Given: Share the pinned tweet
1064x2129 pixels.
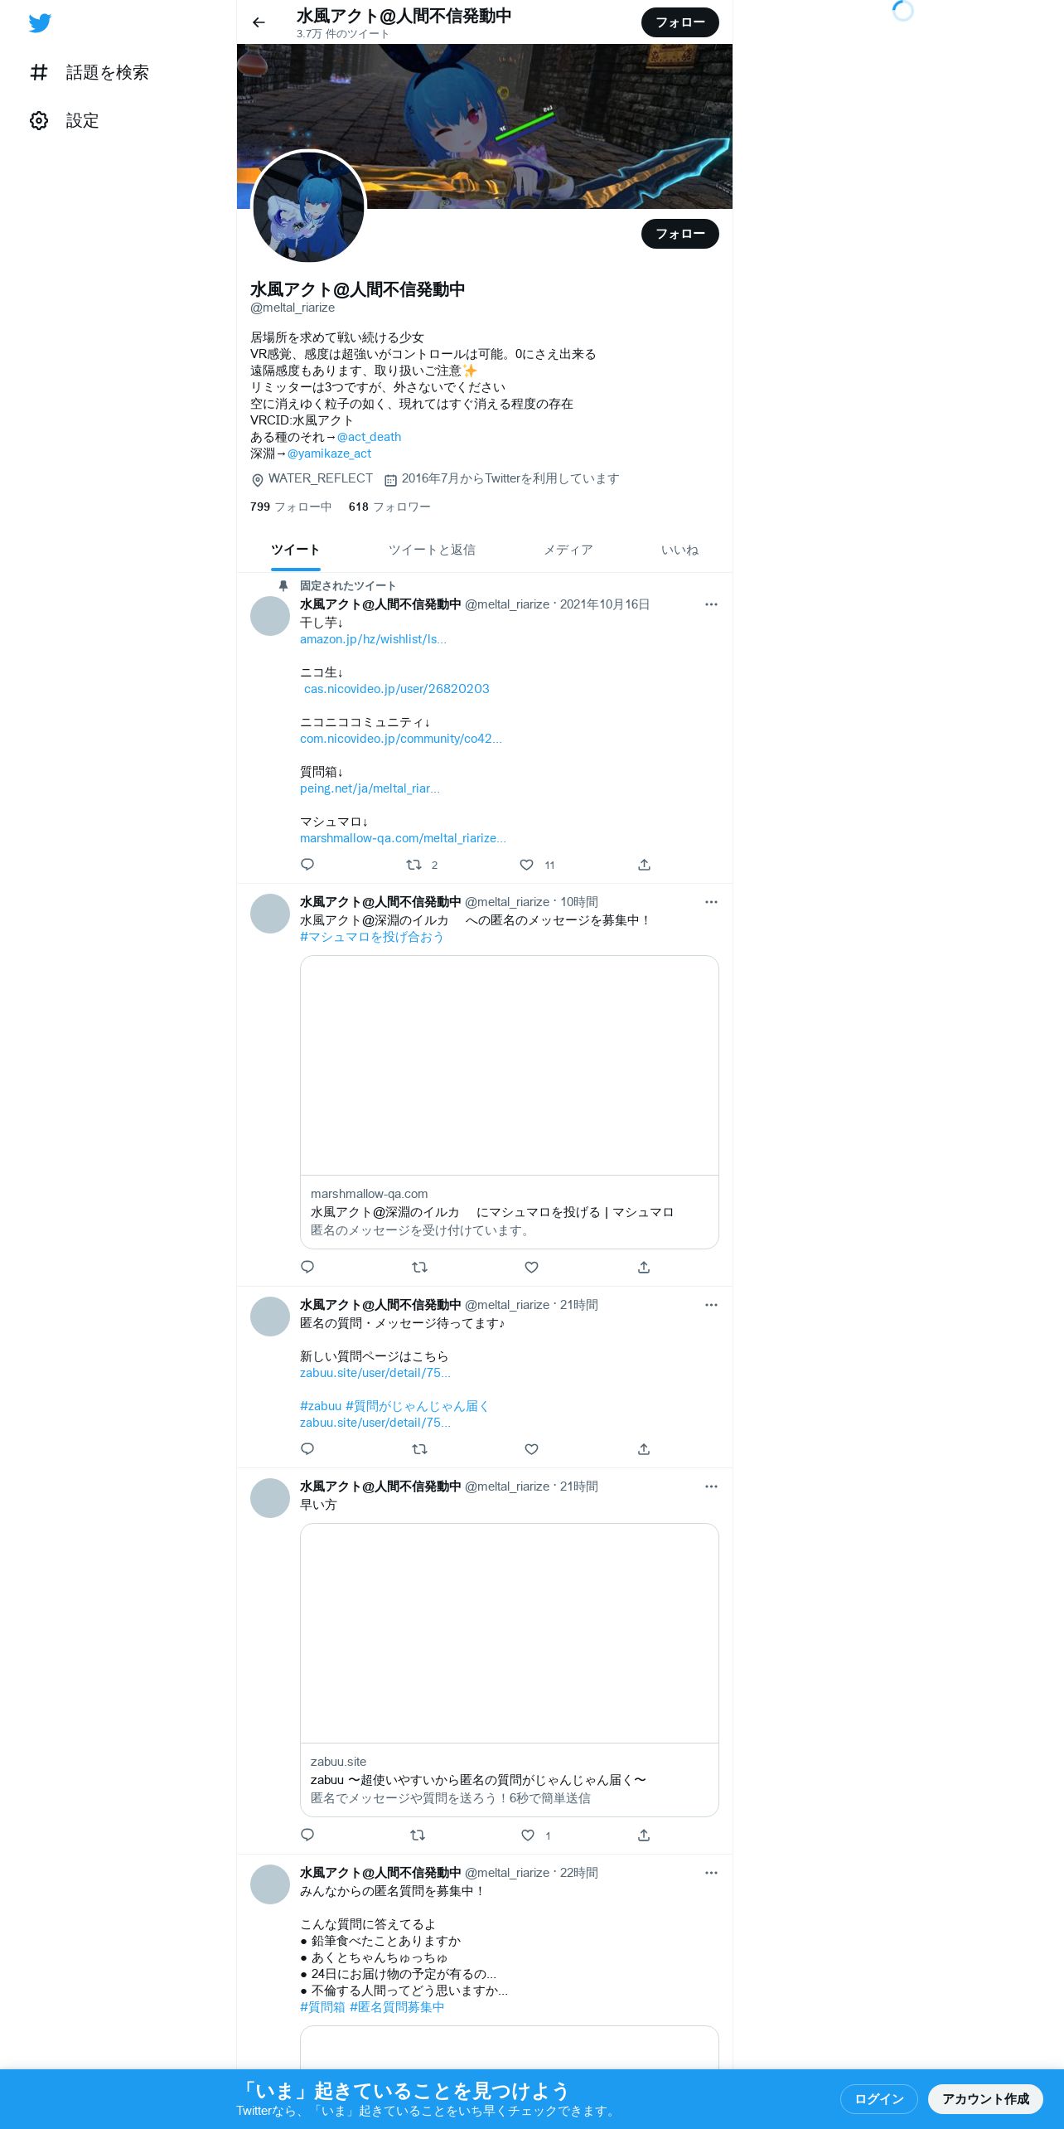Looking at the screenshot, I should (644, 865).
